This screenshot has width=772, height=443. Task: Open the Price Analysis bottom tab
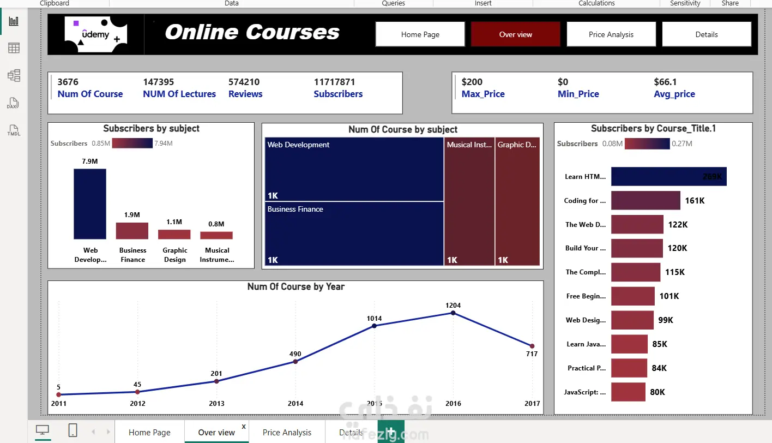pyautogui.click(x=287, y=432)
